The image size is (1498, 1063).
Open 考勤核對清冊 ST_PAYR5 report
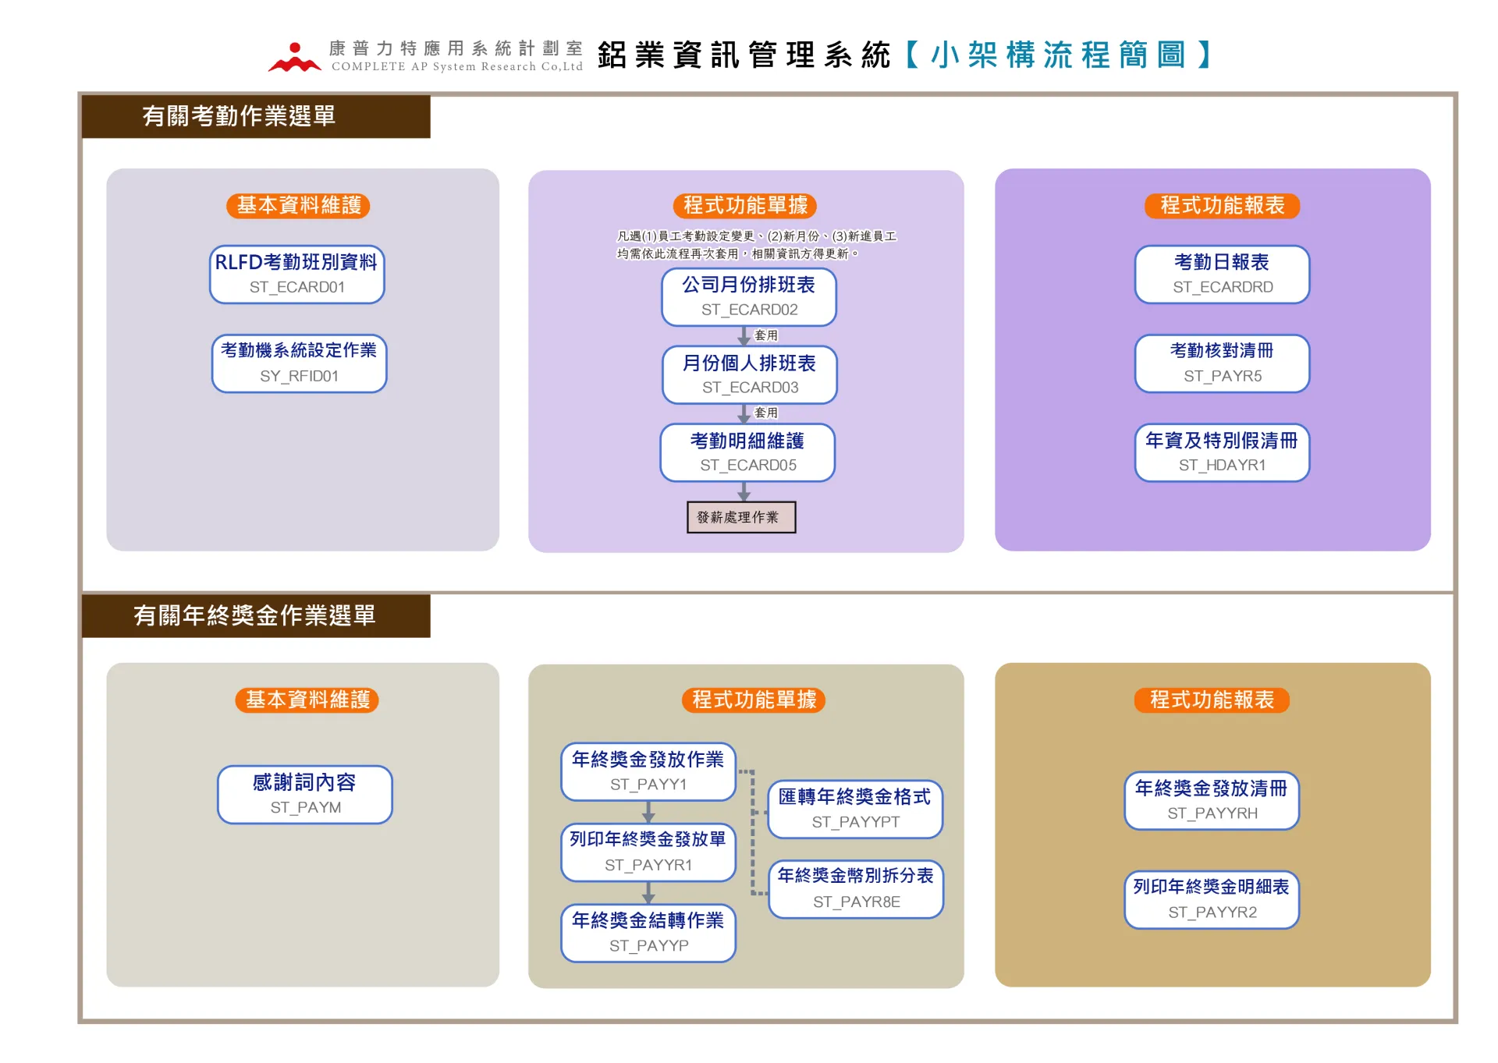tap(1222, 363)
